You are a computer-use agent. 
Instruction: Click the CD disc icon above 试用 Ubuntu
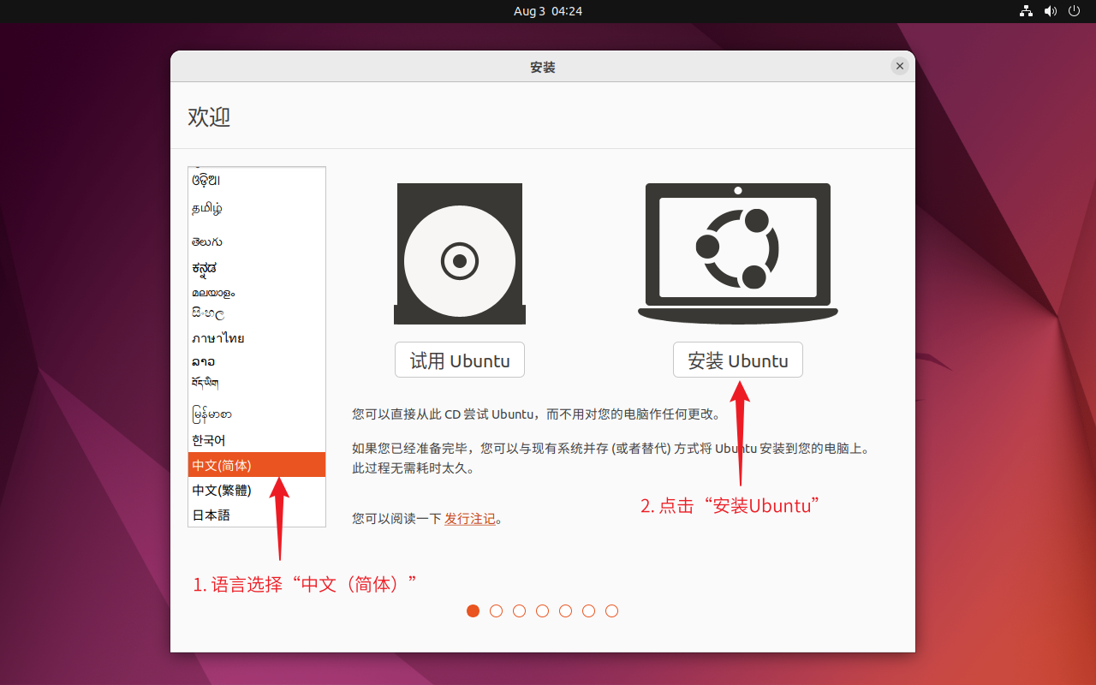pos(460,253)
